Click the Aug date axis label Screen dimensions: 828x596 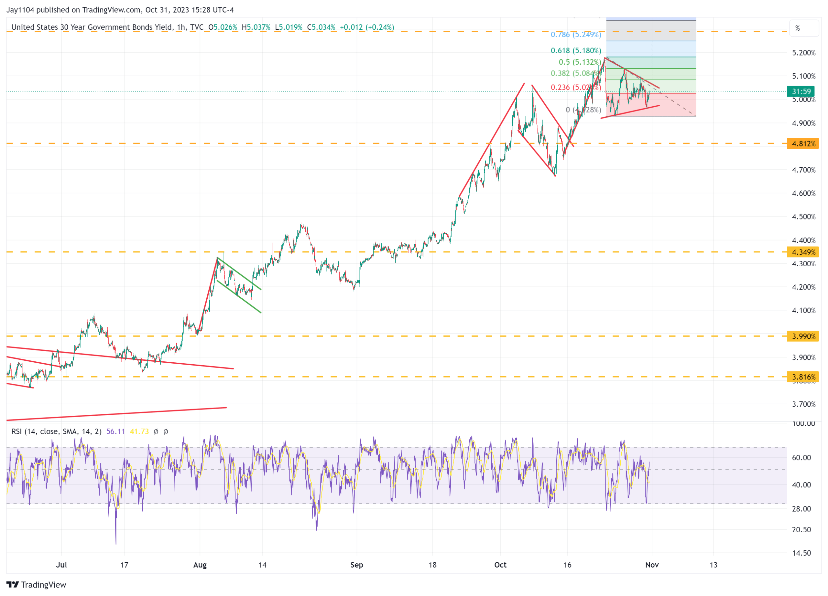[x=200, y=565]
